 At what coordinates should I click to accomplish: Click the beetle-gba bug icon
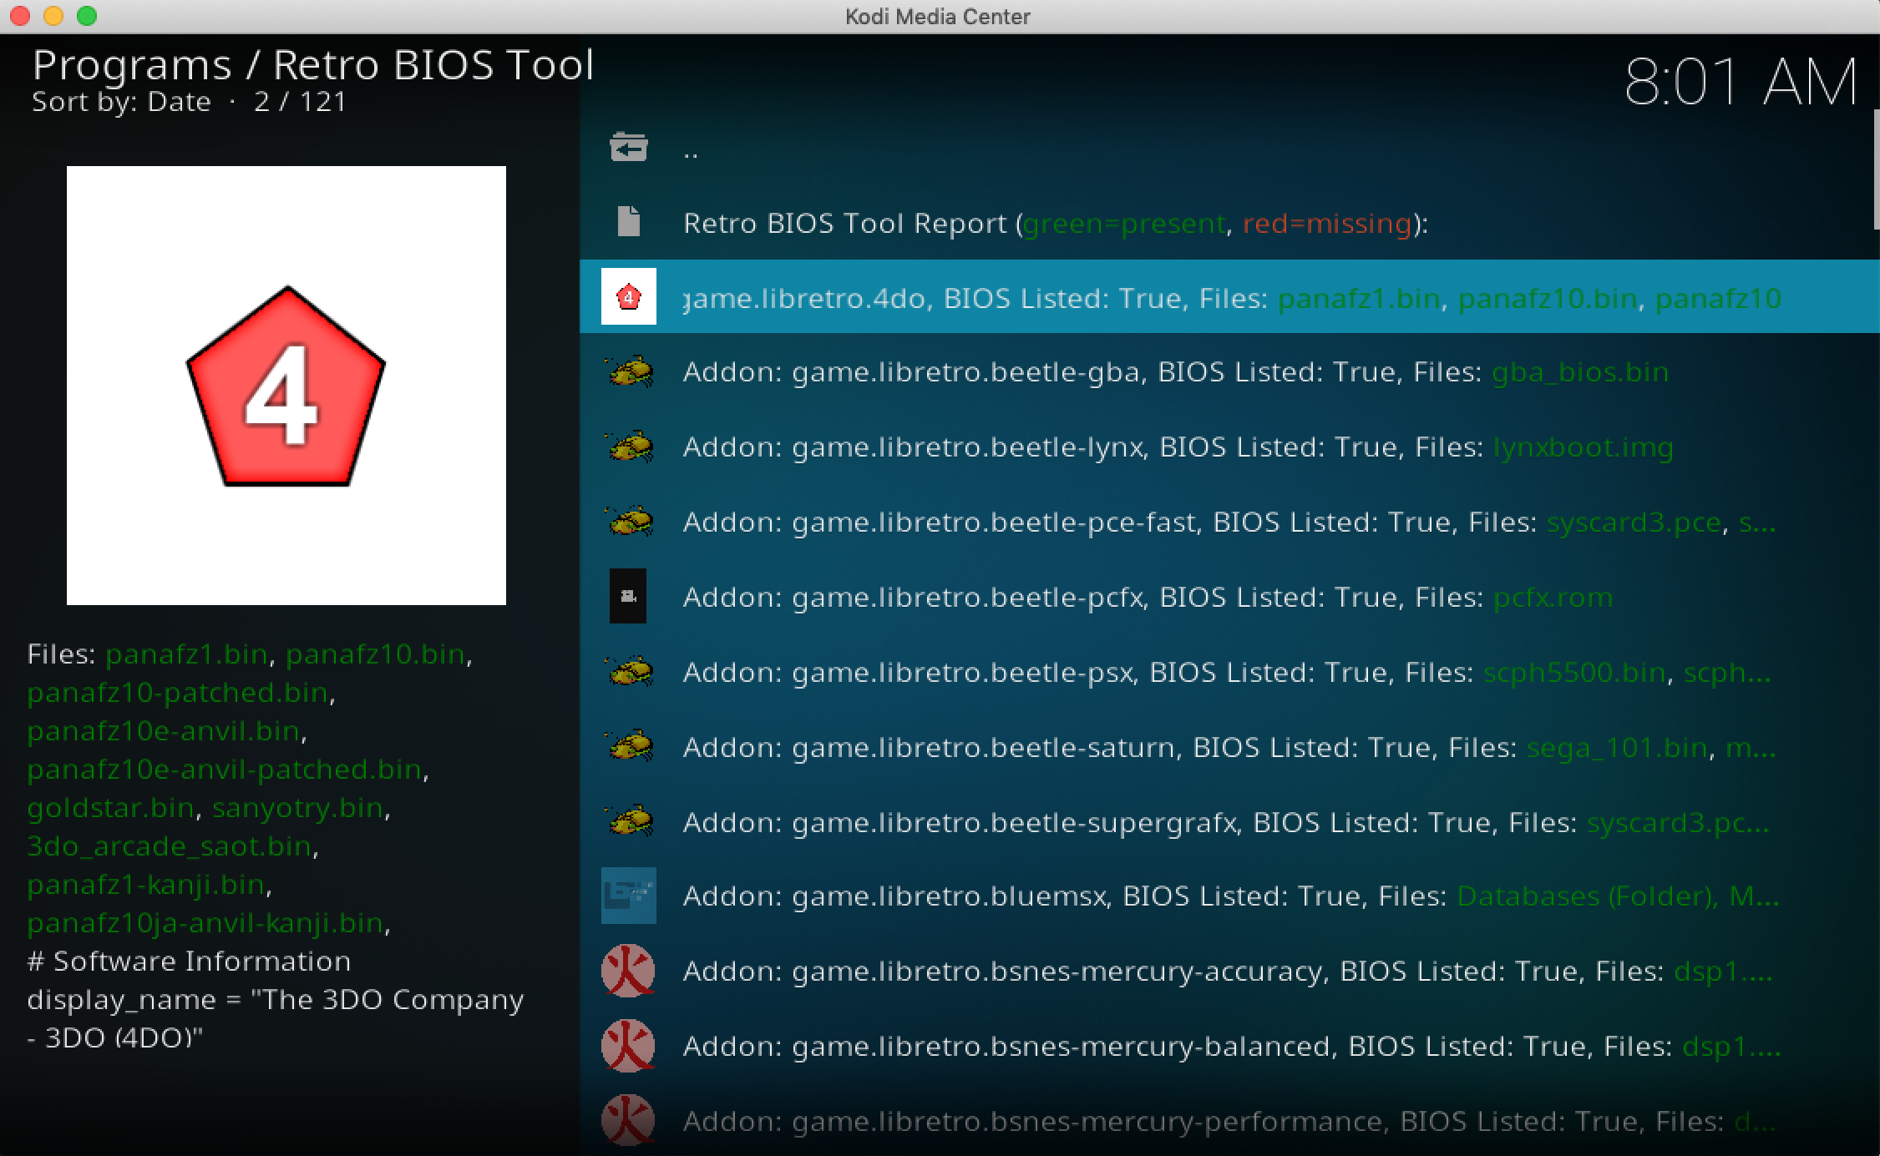[628, 371]
